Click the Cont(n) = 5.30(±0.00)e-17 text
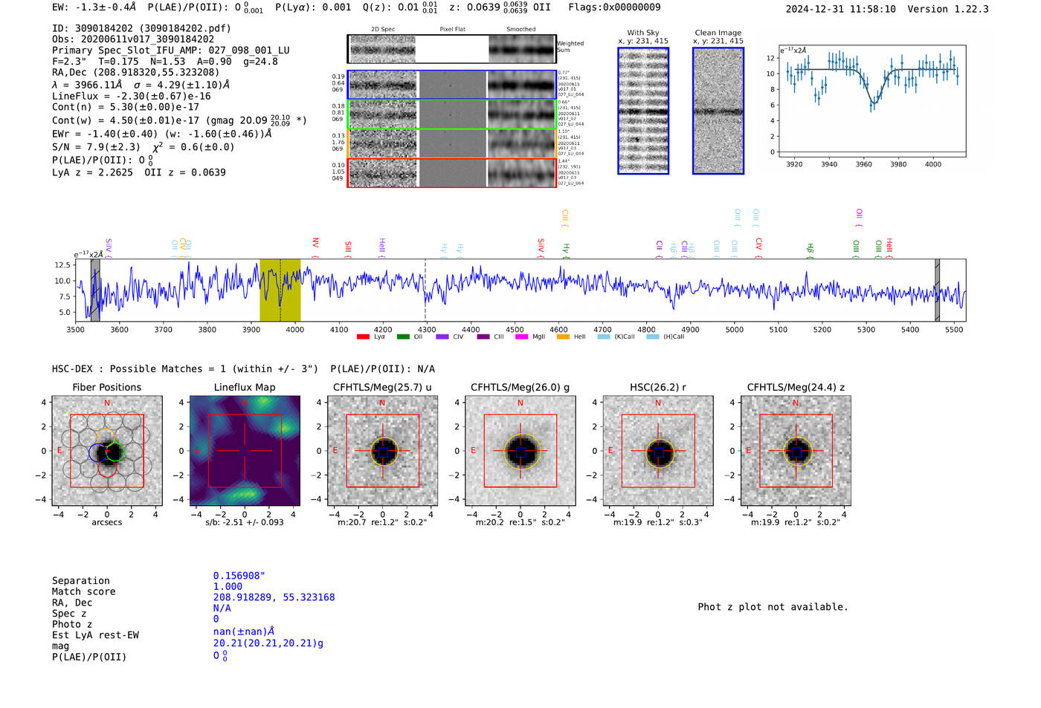The image size is (1041, 708). (x=126, y=107)
